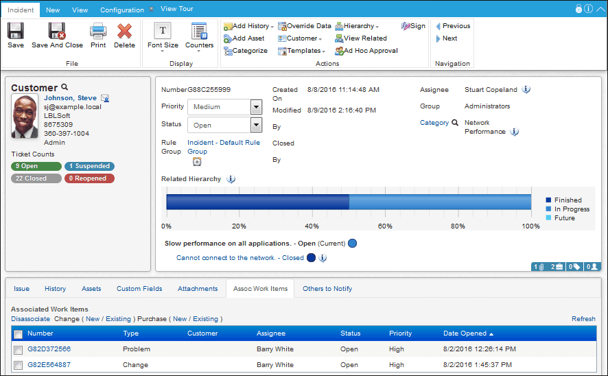Viewport: 608px width, 376px height.
Task: Toggle the select-all checkbox in Number header
Action: coord(19,334)
